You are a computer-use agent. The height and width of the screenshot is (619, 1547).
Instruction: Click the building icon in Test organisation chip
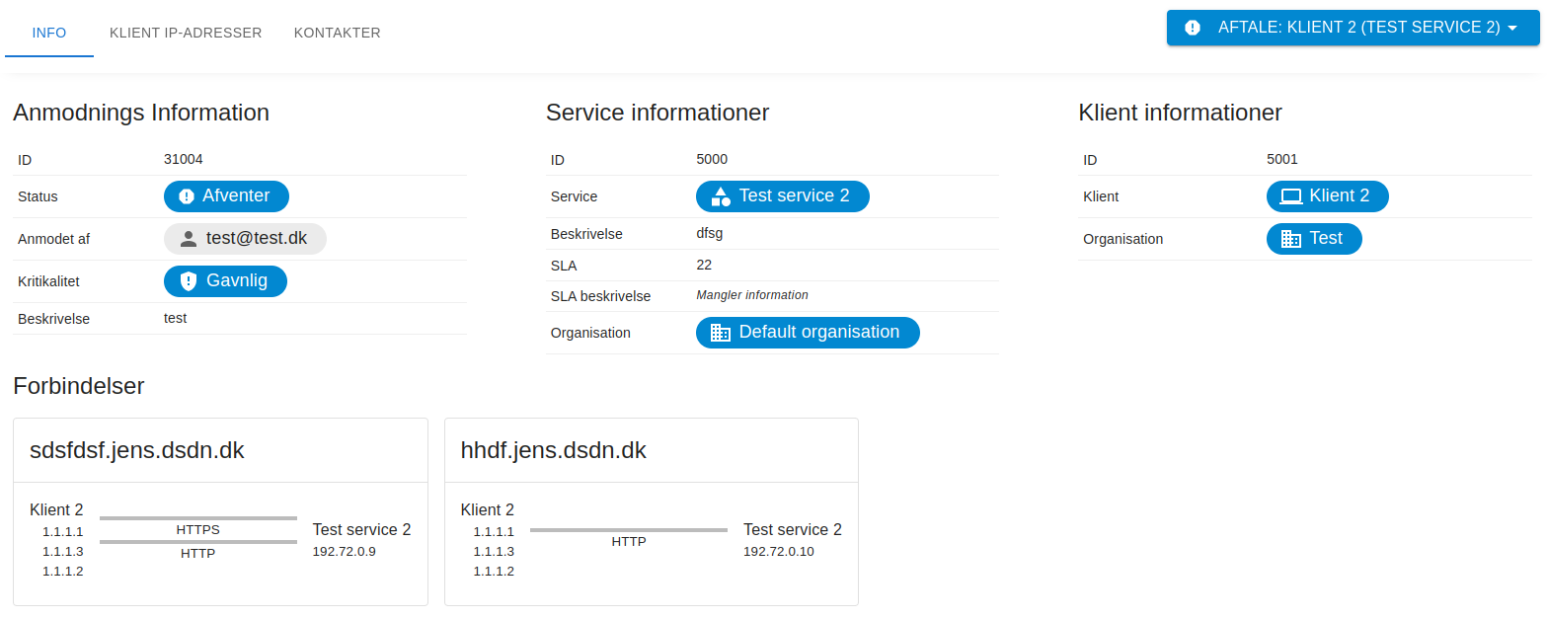(x=1290, y=239)
